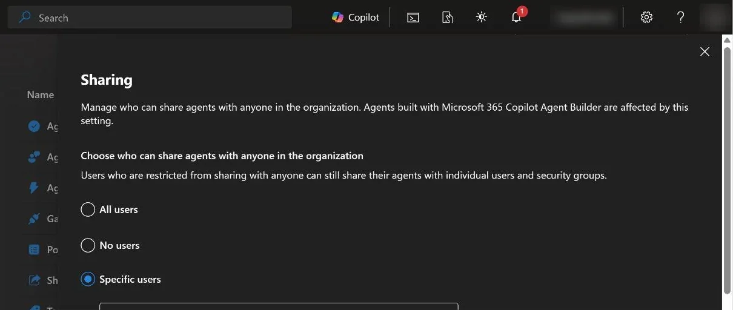Click scrollbar up arrow
The width and height of the screenshot is (733, 310).
click(727, 39)
